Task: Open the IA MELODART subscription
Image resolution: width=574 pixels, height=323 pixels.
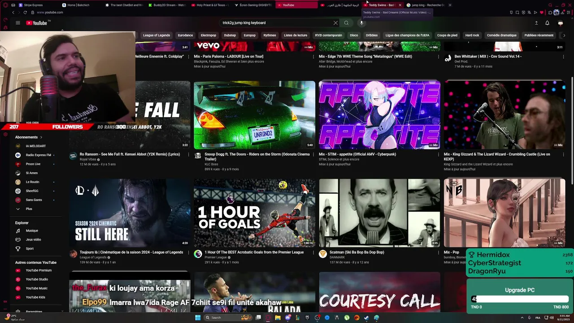Action: pos(35,146)
